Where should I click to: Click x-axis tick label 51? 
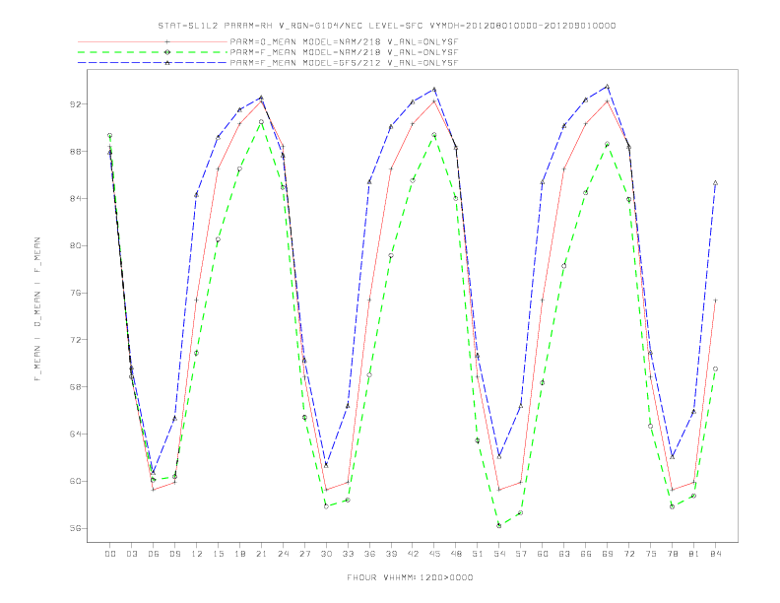(x=478, y=554)
